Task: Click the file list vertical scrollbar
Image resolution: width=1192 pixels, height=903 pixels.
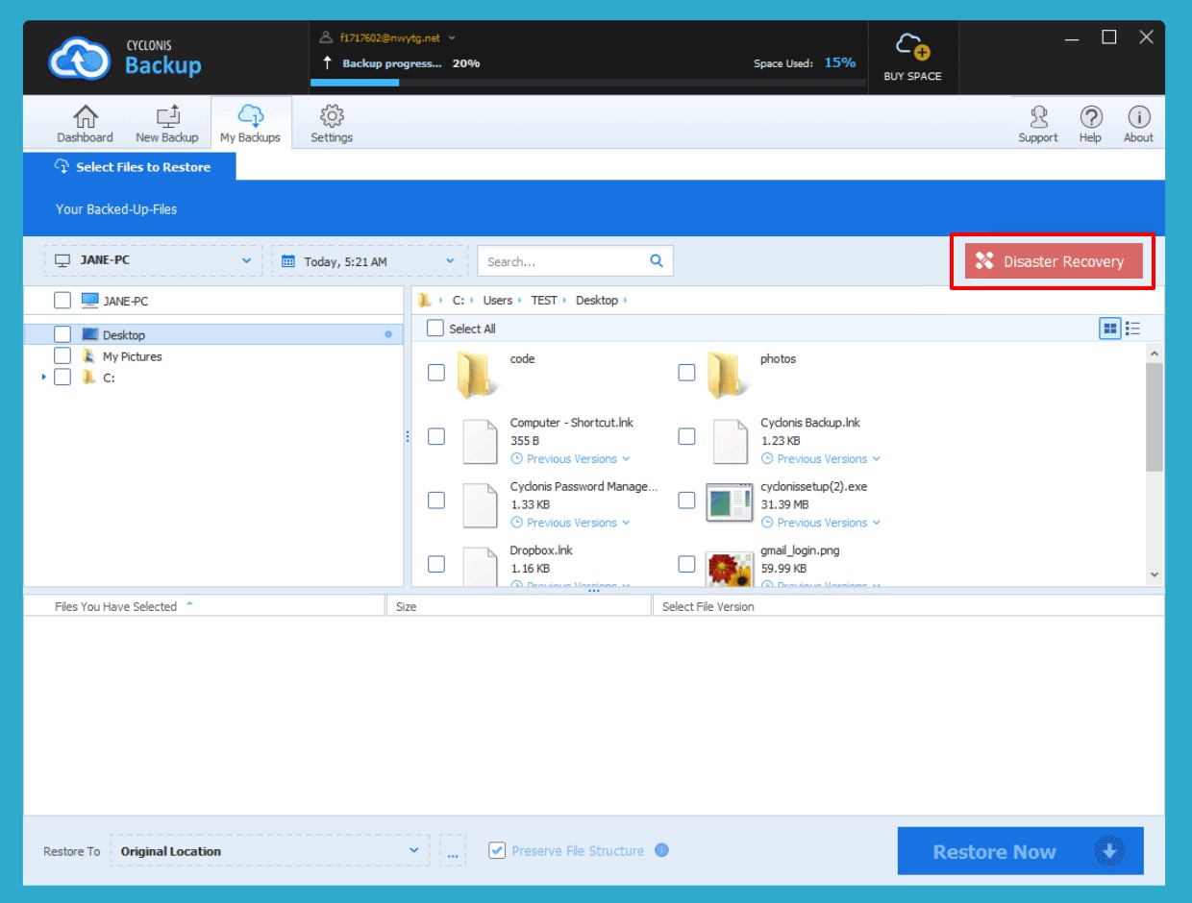Action: [x=1155, y=418]
